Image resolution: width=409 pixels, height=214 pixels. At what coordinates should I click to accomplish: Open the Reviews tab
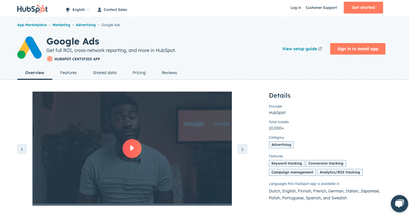[x=169, y=73]
